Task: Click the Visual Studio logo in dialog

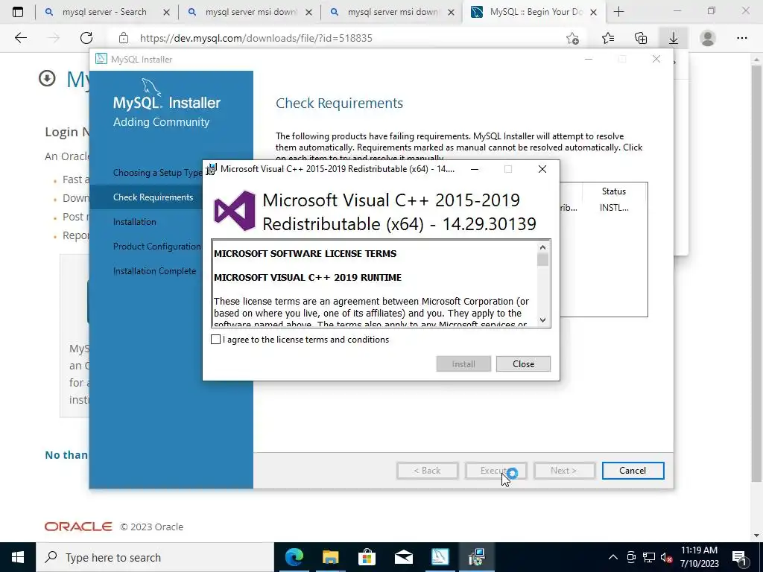Action: [235, 211]
